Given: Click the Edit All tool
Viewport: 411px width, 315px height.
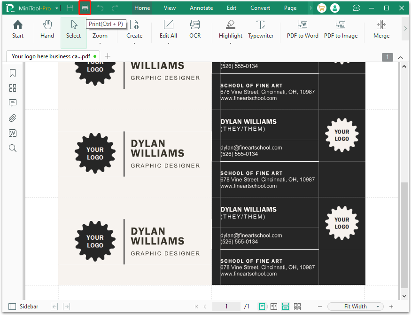Looking at the screenshot, I should (x=168, y=29).
